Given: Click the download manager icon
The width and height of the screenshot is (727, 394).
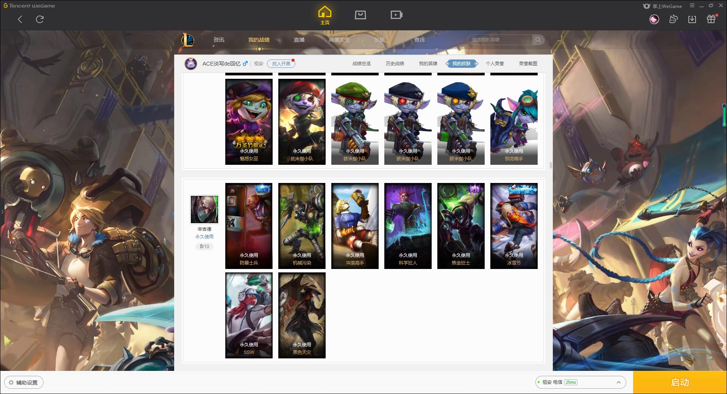Looking at the screenshot, I should (x=692, y=19).
